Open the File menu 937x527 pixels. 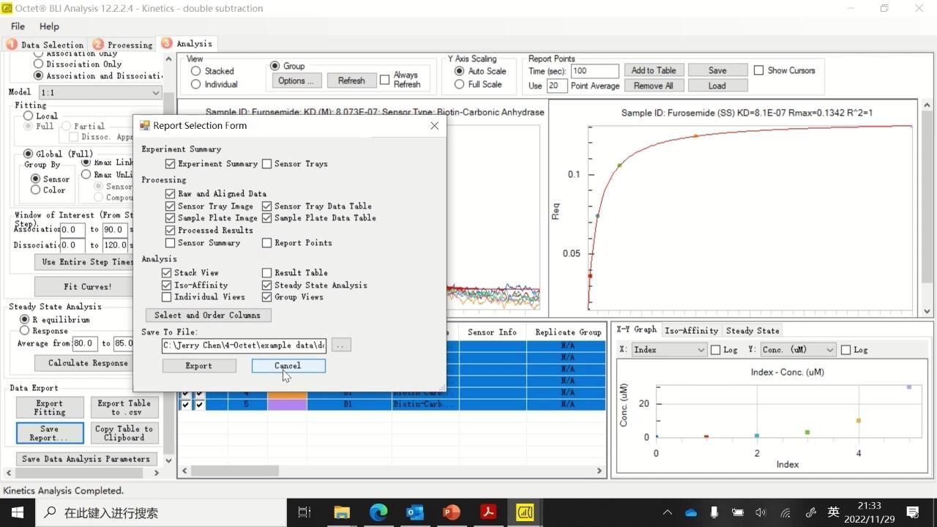[x=18, y=26]
